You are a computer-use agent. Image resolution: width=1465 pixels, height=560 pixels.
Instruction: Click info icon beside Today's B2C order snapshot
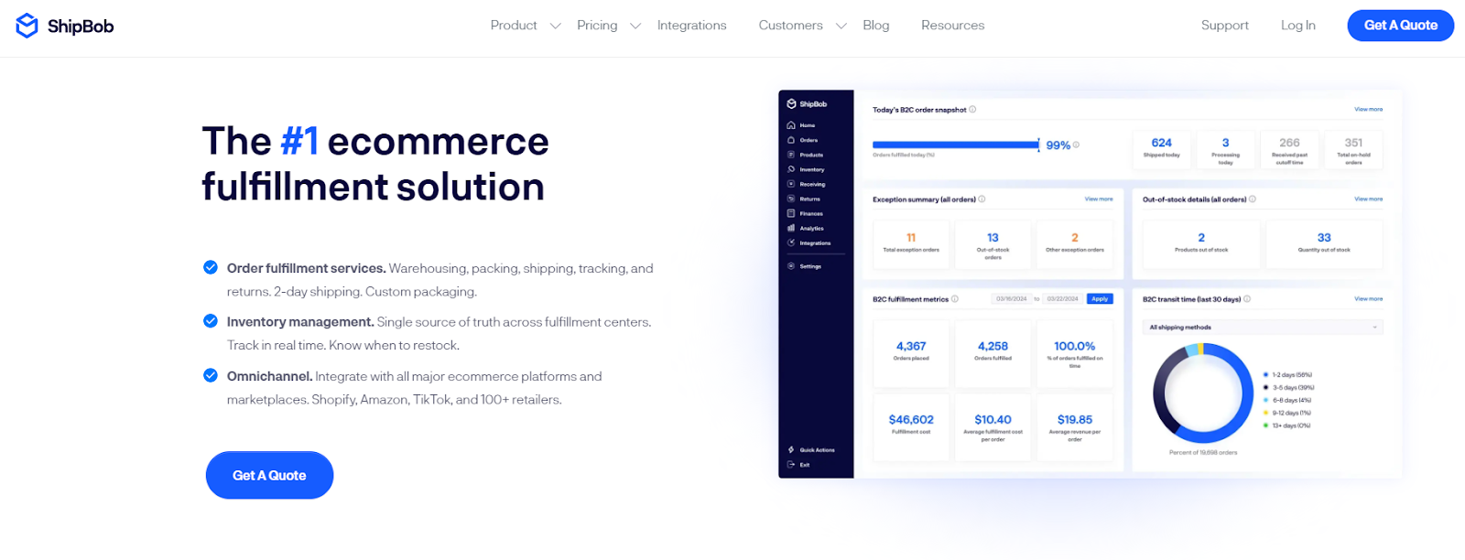click(972, 109)
